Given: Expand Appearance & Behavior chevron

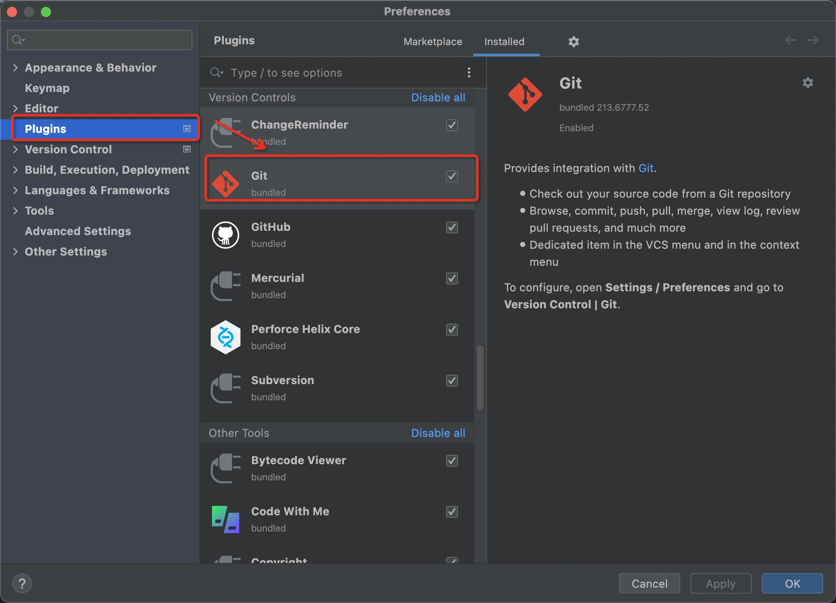Looking at the screenshot, I should [15, 67].
